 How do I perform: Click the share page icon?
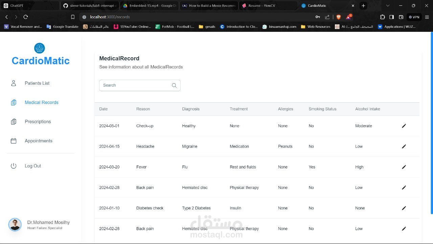(327, 17)
